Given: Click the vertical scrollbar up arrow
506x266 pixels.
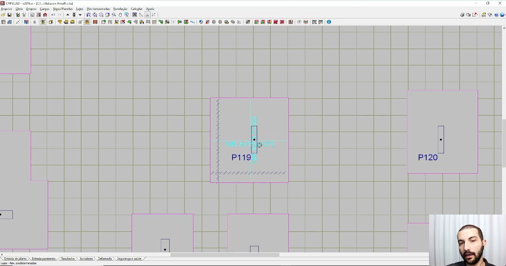Looking at the screenshot, I should [504, 28].
